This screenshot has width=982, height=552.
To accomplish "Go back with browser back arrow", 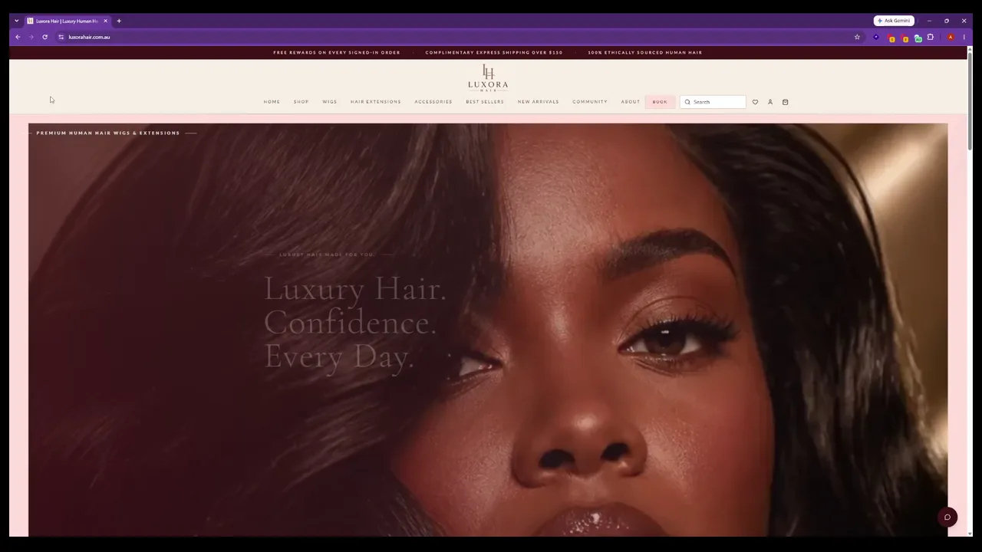I will pyautogui.click(x=18, y=37).
